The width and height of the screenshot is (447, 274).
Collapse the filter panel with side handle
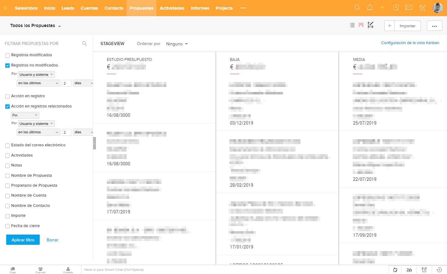click(94, 143)
